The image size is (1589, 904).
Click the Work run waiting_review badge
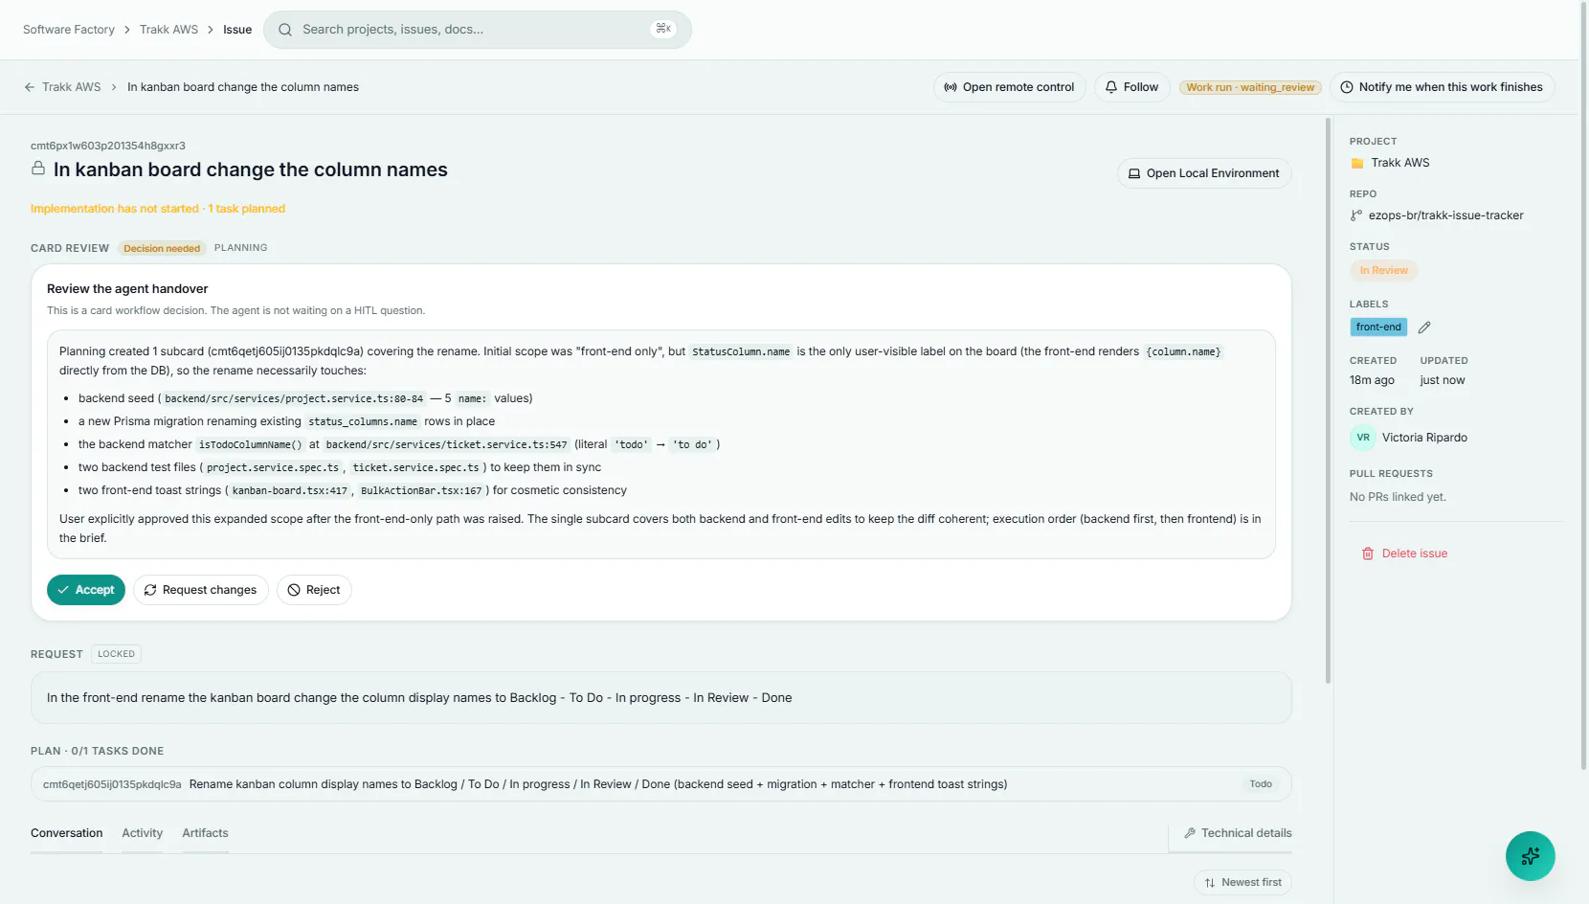pyautogui.click(x=1250, y=87)
